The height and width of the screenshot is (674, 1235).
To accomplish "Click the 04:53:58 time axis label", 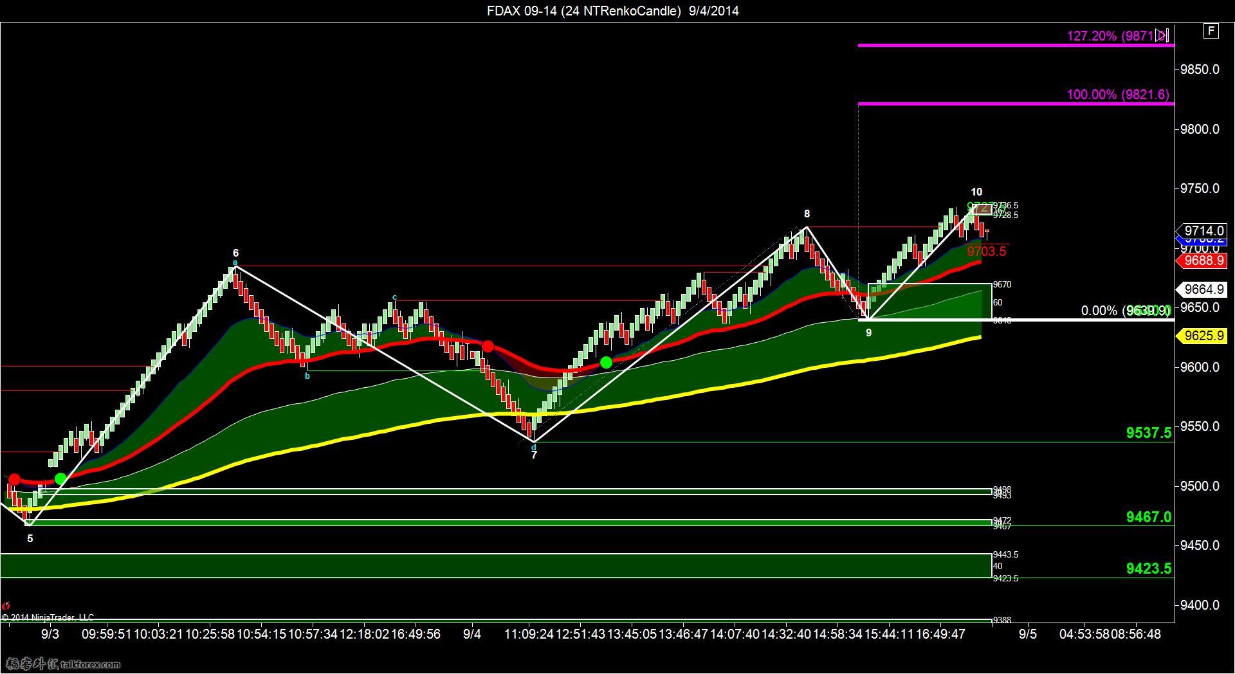I will (x=1084, y=634).
